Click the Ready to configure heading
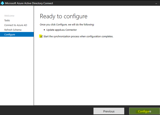Image resolution: width=160 pixels, height=115 pixels. click(x=64, y=16)
